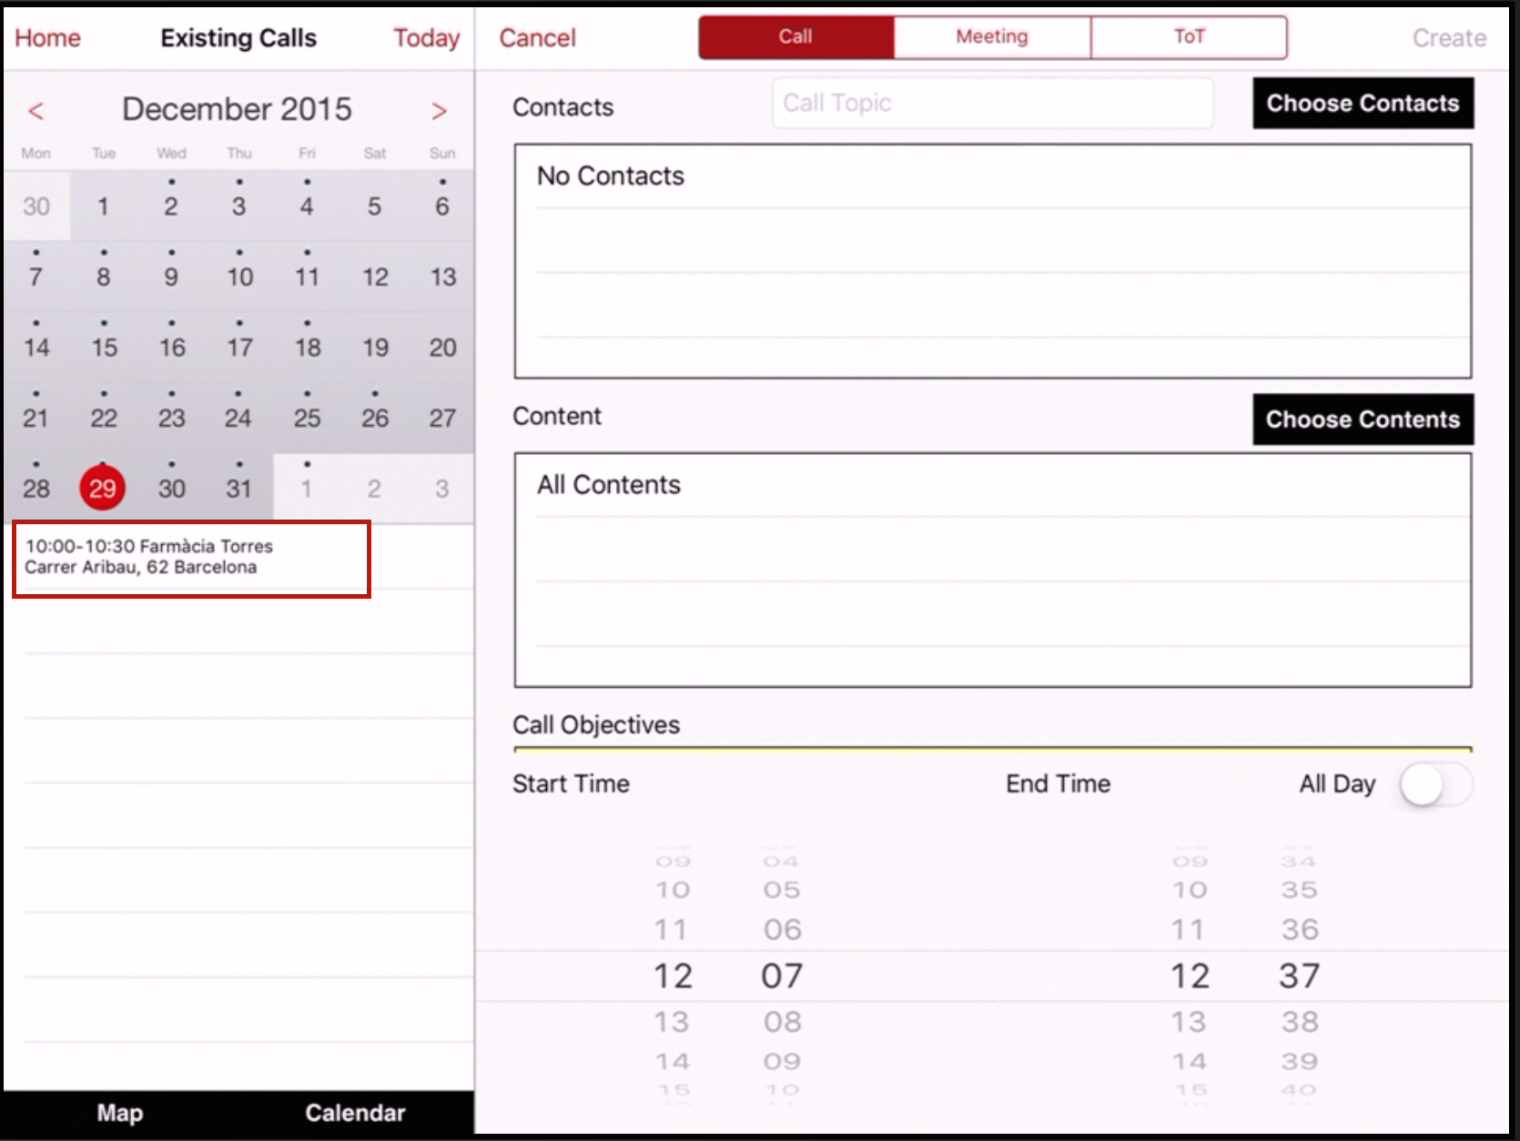Viewport: 1520px width, 1141px height.
Task: Return to Home screen
Action: pos(47,38)
